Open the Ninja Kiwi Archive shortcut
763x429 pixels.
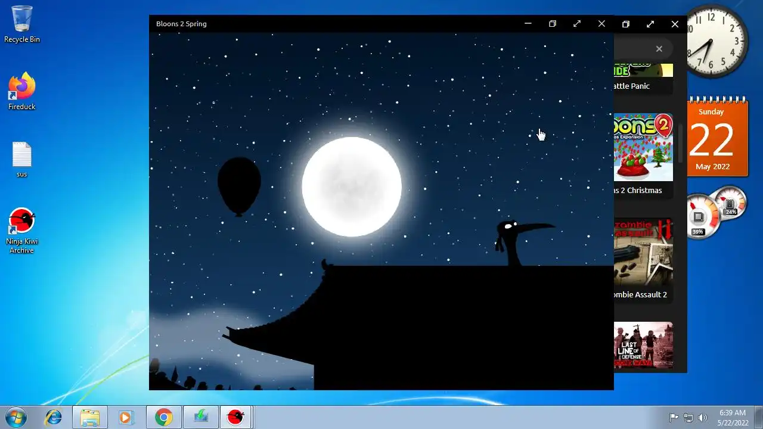tap(22, 231)
